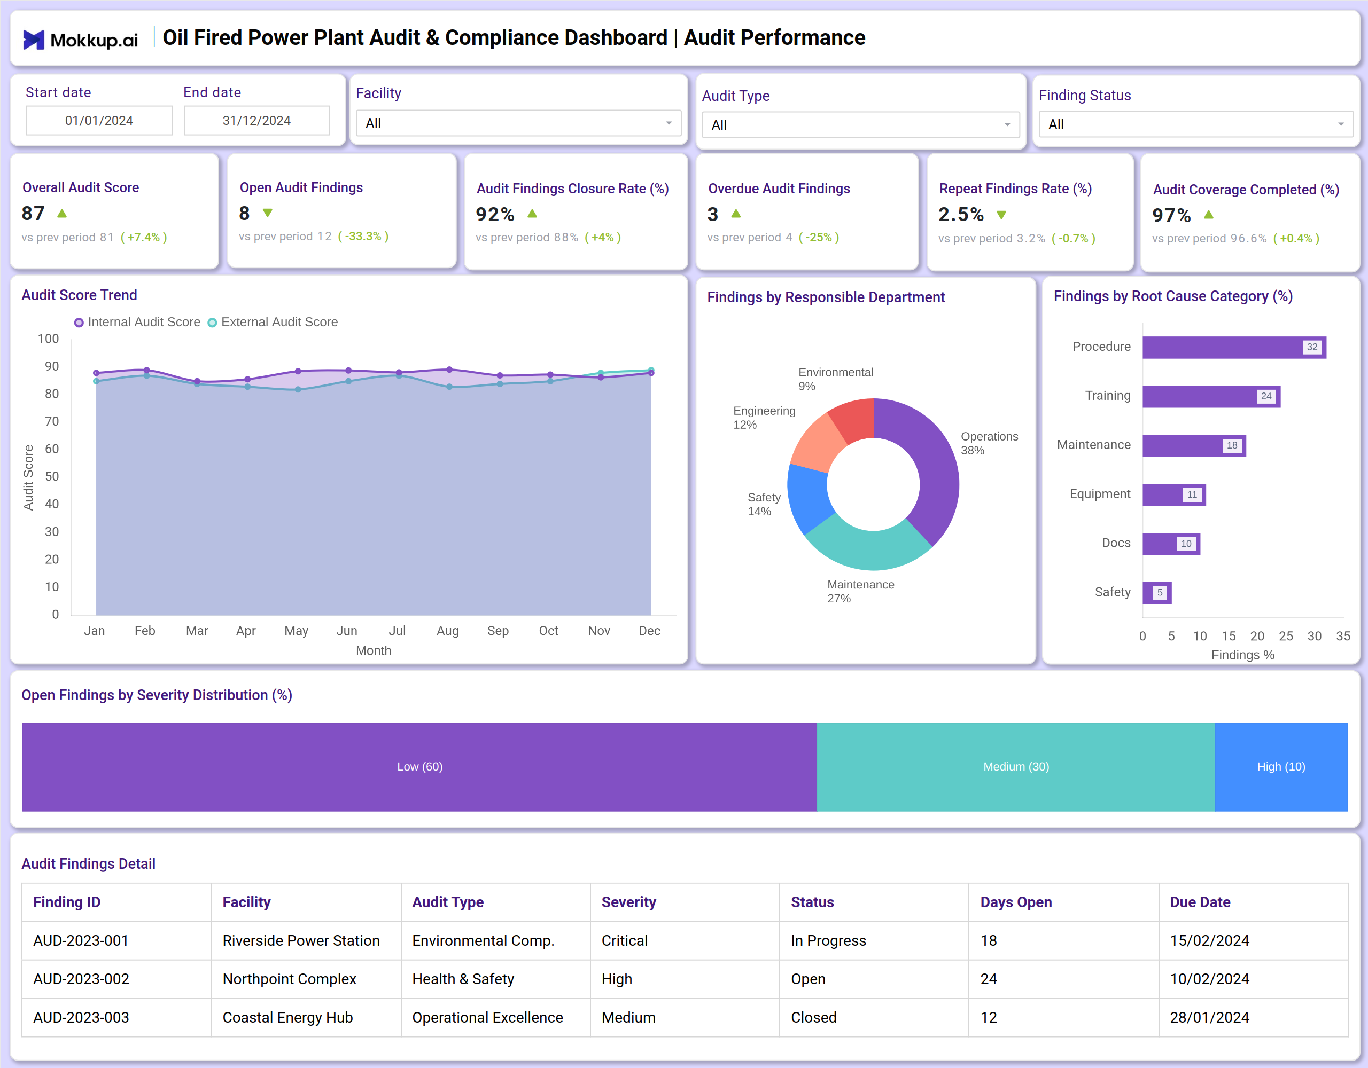Click the Audit Findings Detail heading
Image resolution: width=1368 pixels, height=1068 pixels.
88,864
